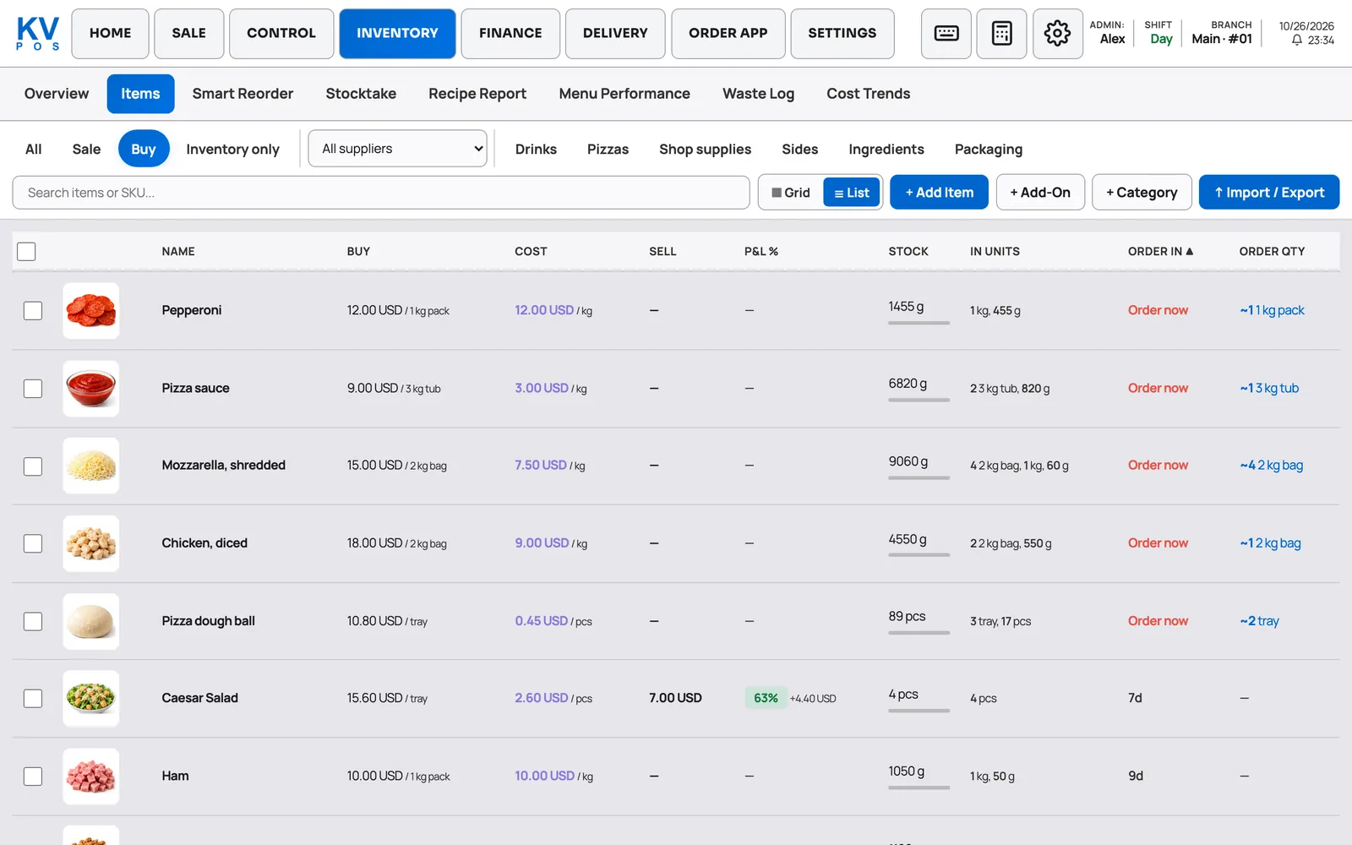
Task: Go to the HOME tab
Action: click(110, 34)
